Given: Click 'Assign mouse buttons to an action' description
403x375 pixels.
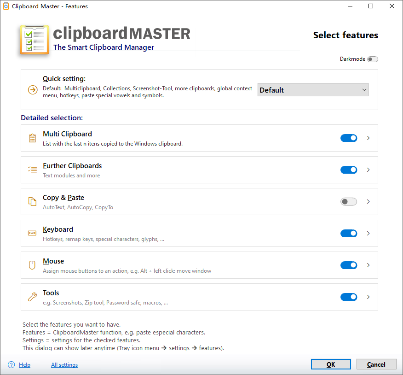Looking at the screenshot, I should (127, 271).
